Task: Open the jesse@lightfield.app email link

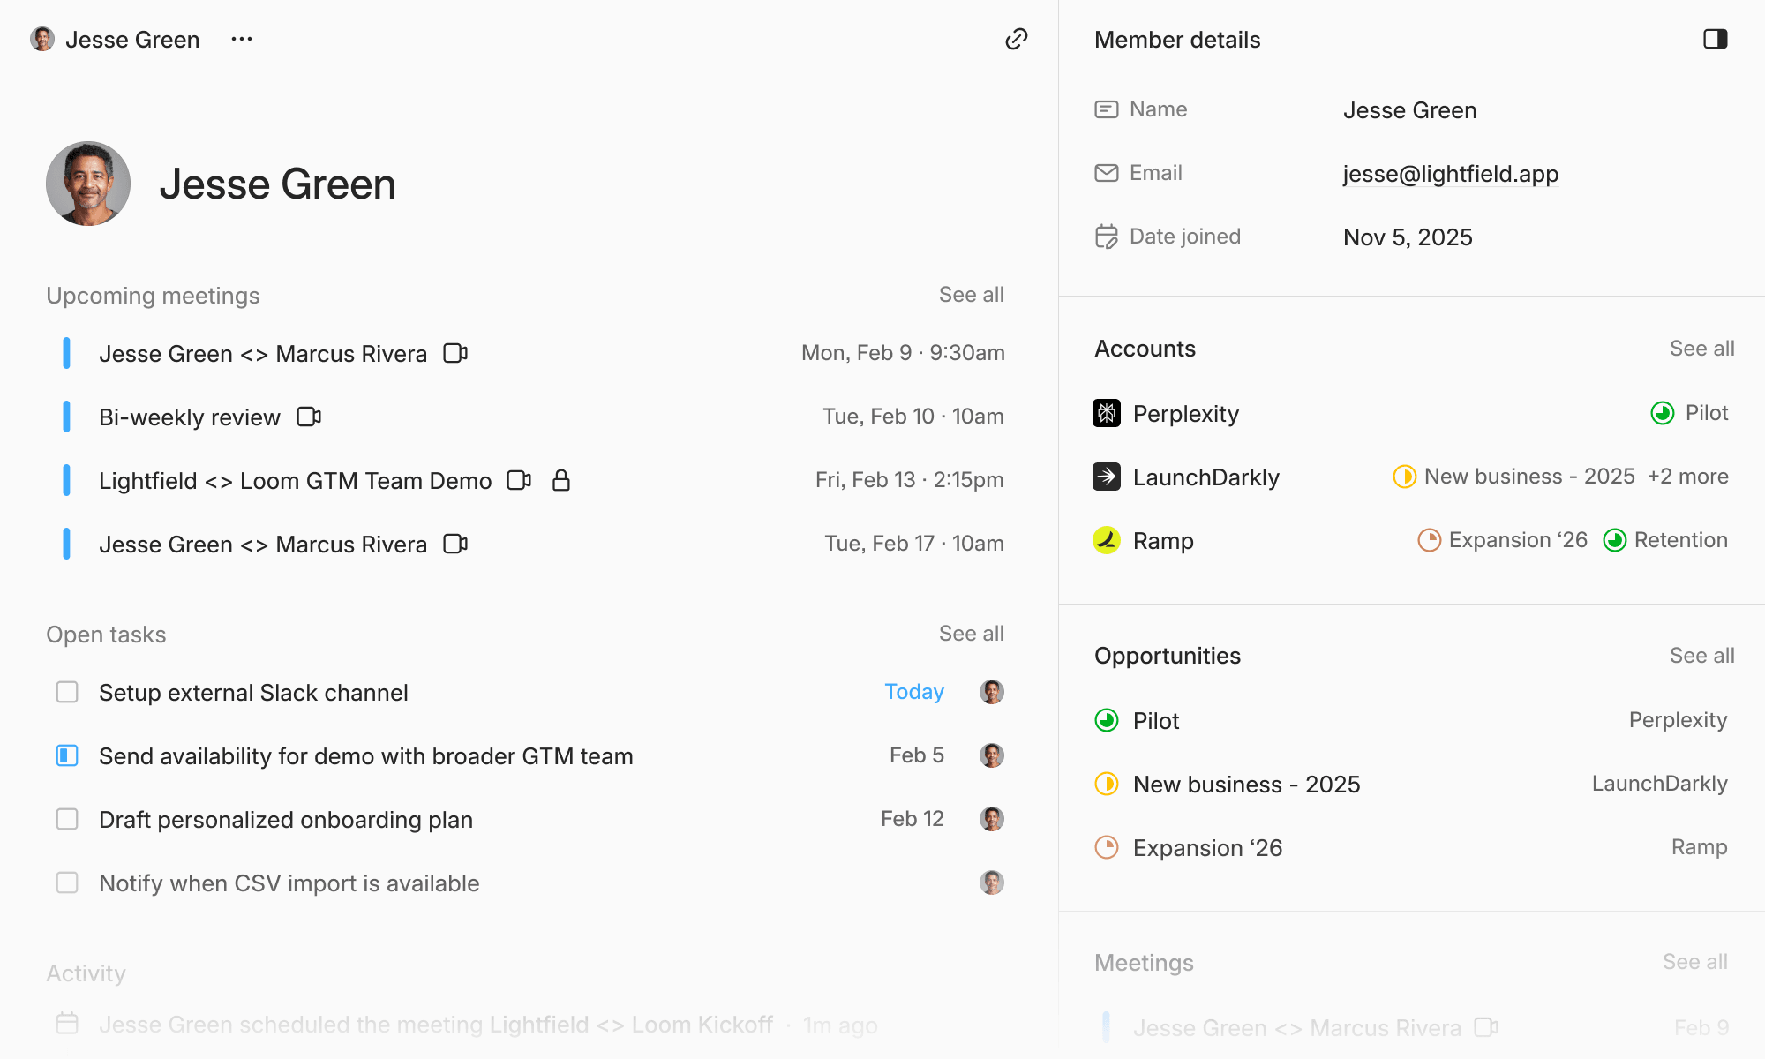Action: pyautogui.click(x=1450, y=174)
